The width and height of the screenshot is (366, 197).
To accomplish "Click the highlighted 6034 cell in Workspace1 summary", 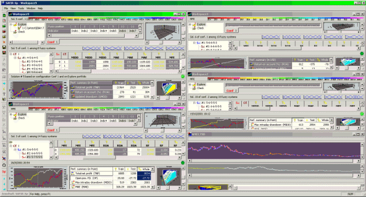I will click(x=144, y=173).
